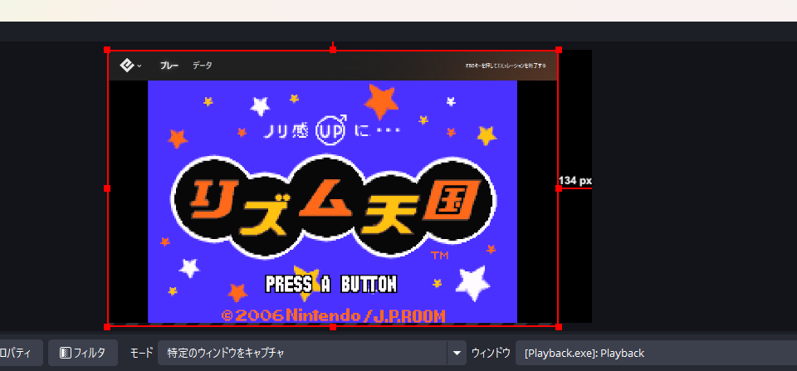Click the ノリ感UPに tagline text
Image resolution: width=797 pixels, height=371 pixels.
coord(332,131)
